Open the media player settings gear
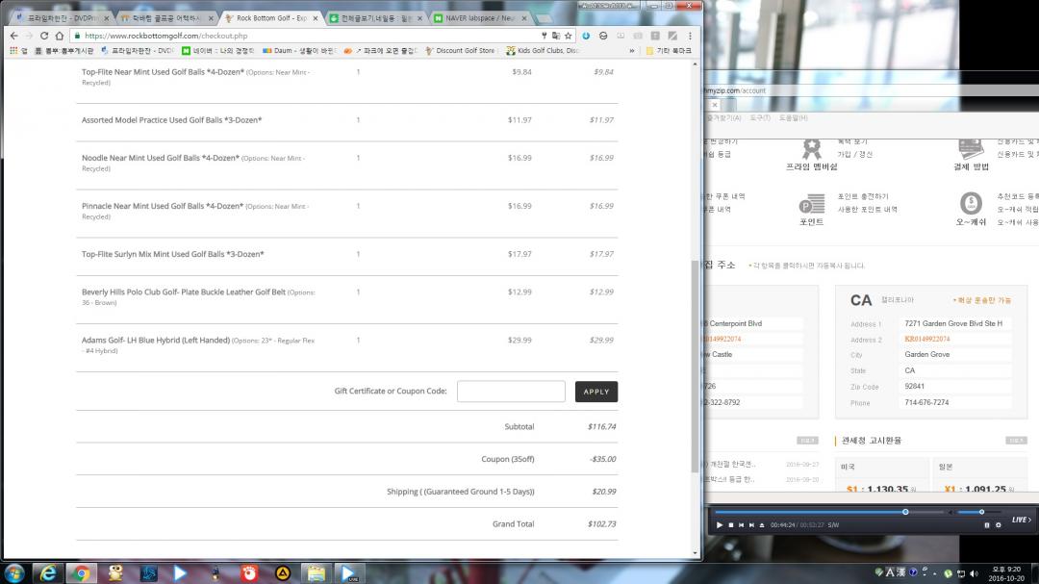This screenshot has height=584, width=1039. [x=999, y=525]
